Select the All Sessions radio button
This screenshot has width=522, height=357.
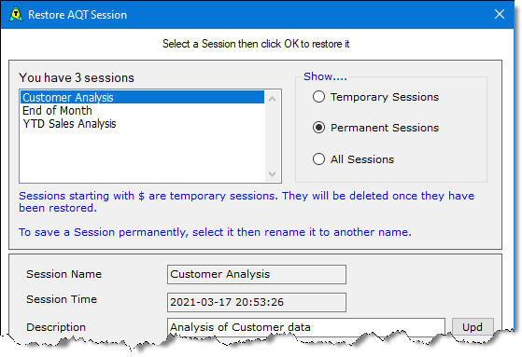pos(318,158)
